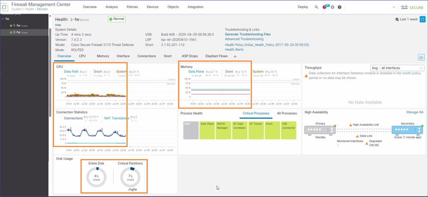Switch to the Connections tab
This screenshot has height=197, width=428.
point(147,56)
